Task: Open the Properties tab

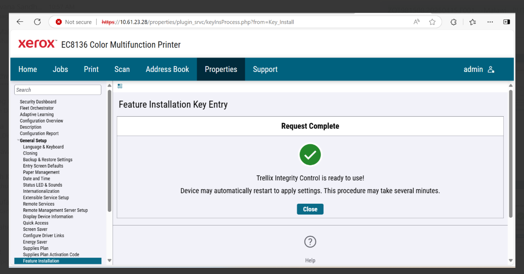Action: [221, 69]
